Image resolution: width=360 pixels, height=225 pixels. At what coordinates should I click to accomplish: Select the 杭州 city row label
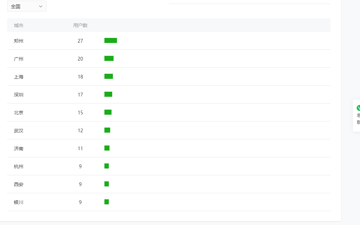coord(19,166)
